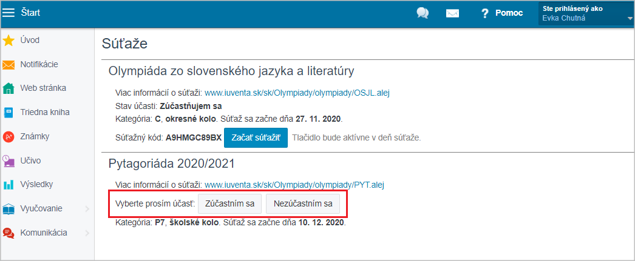The image size is (635, 261).
Task: Click the category text okresné kolo
Action: [189, 119]
